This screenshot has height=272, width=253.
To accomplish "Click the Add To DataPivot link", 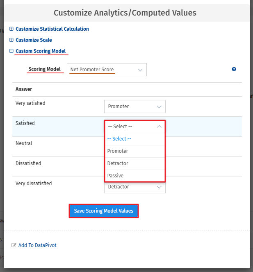I will click(37, 245).
